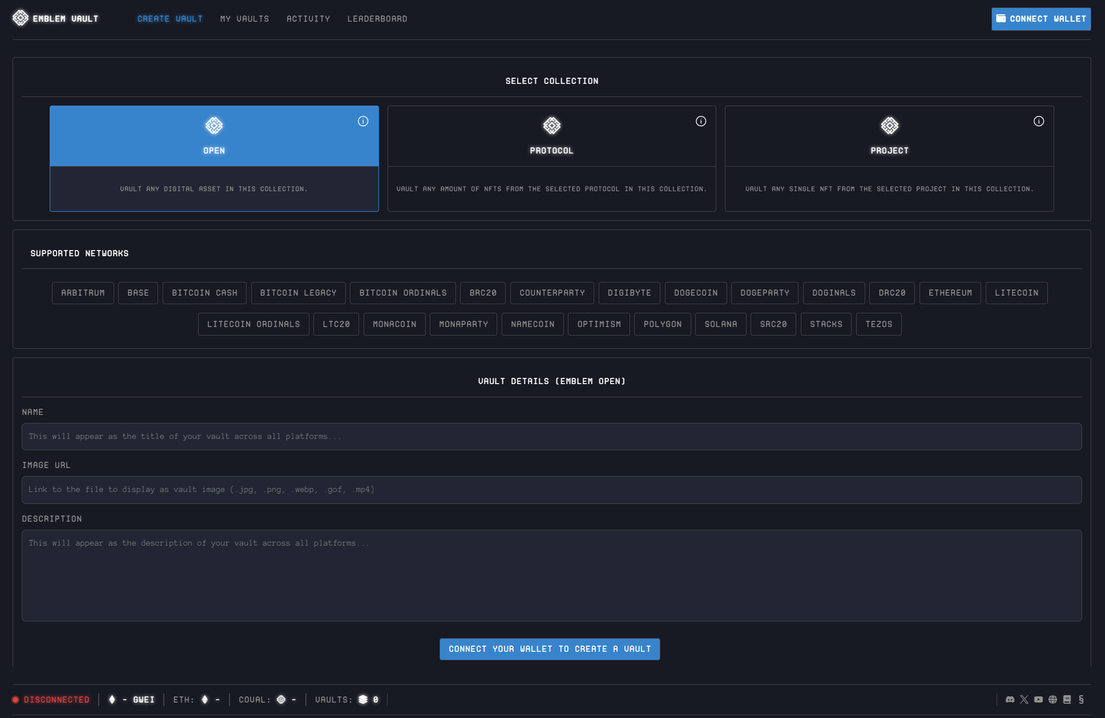Screen dimensions: 1105x718
Task: Select the BRC20 network chip
Action: tap(483, 293)
